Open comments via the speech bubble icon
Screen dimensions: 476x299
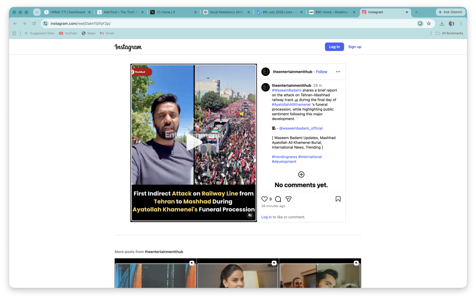(x=278, y=199)
